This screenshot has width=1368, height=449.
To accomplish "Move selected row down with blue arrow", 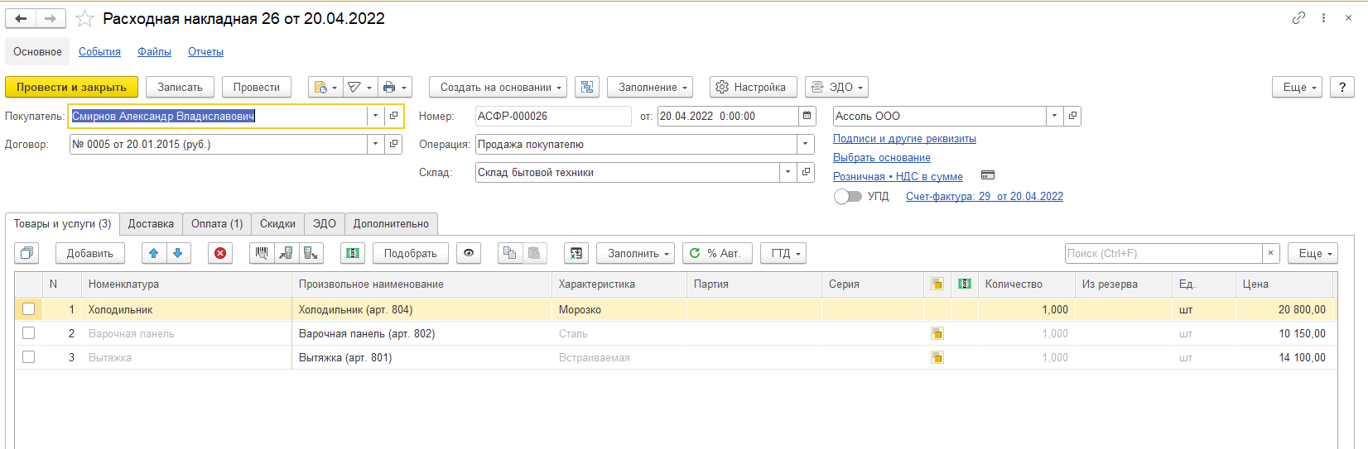I will tap(178, 253).
